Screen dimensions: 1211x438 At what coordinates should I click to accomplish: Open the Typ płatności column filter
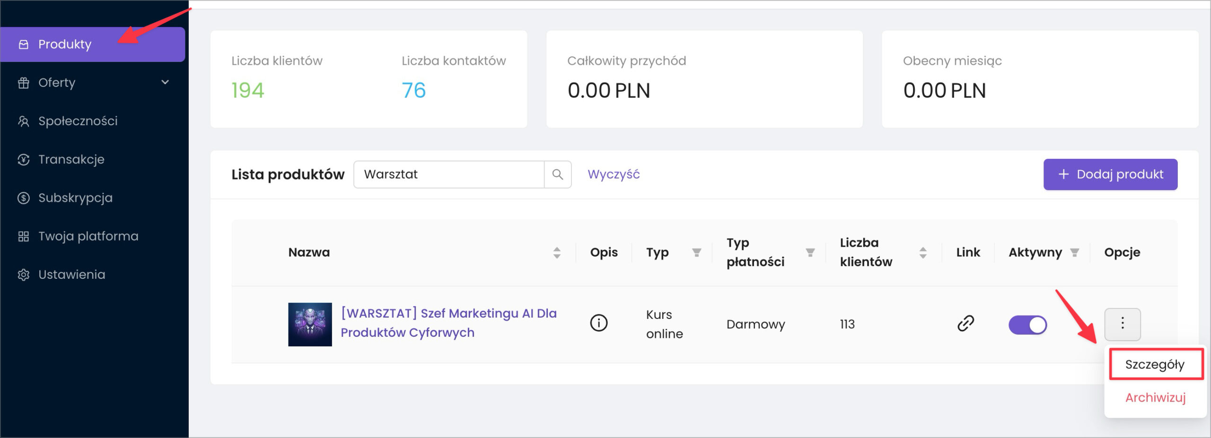[810, 252]
